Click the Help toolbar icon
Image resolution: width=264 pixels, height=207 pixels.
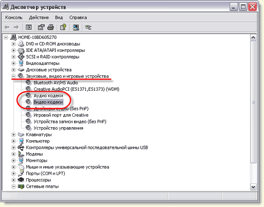point(63,27)
